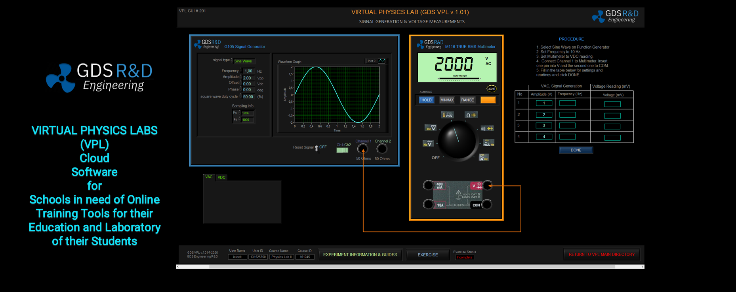Image resolution: width=736 pixels, height=292 pixels.
Task: Turn multimeter dial to OFF label
Action: 435,158
